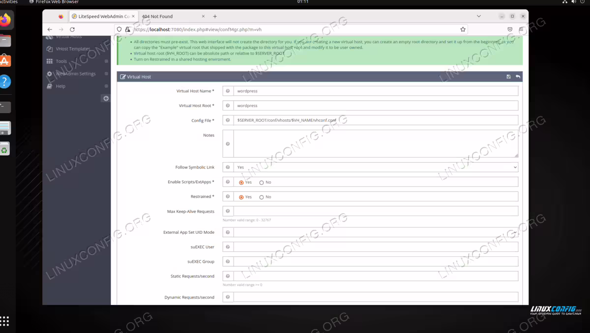Open Trash from the dock
The image size is (590, 333).
[4, 148]
